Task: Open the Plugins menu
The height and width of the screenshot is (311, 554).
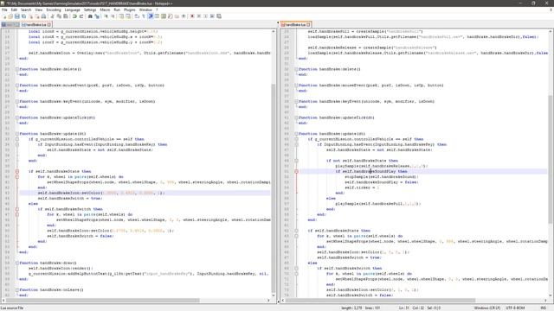Action: (x=129, y=10)
